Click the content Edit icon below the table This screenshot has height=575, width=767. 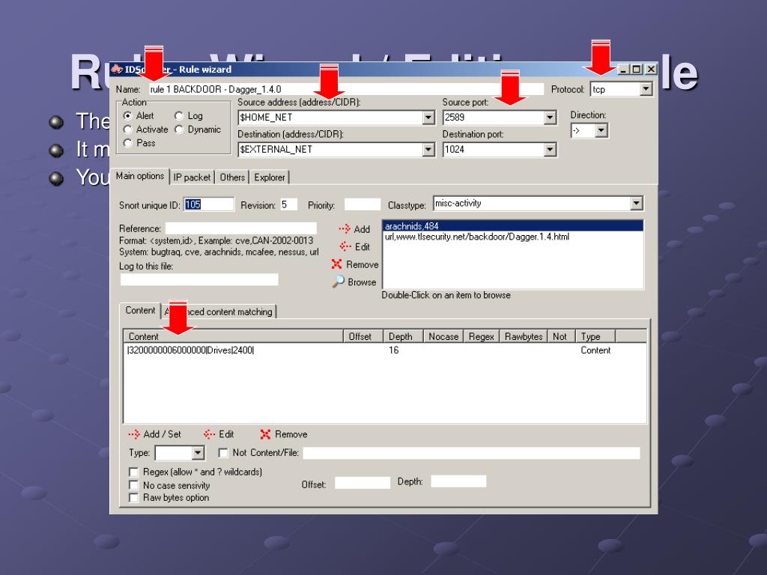tap(210, 434)
